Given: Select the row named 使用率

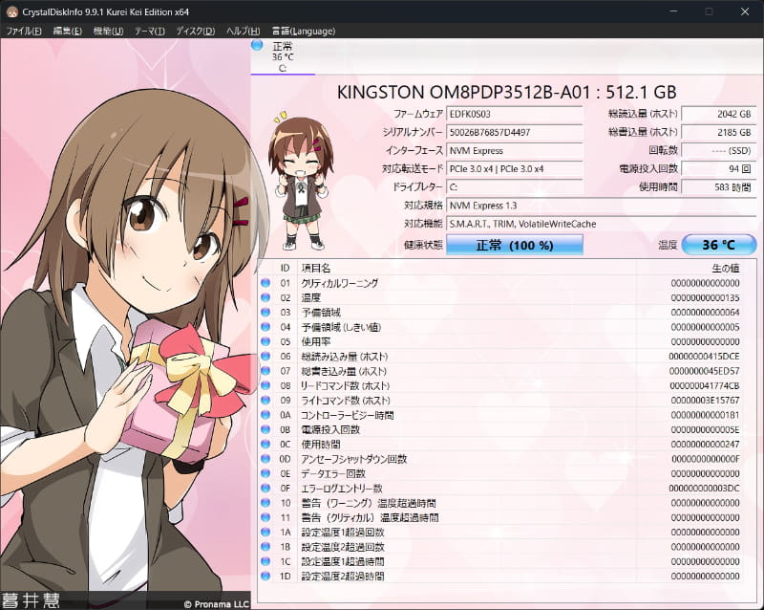Looking at the screenshot, I should point(500,341).
